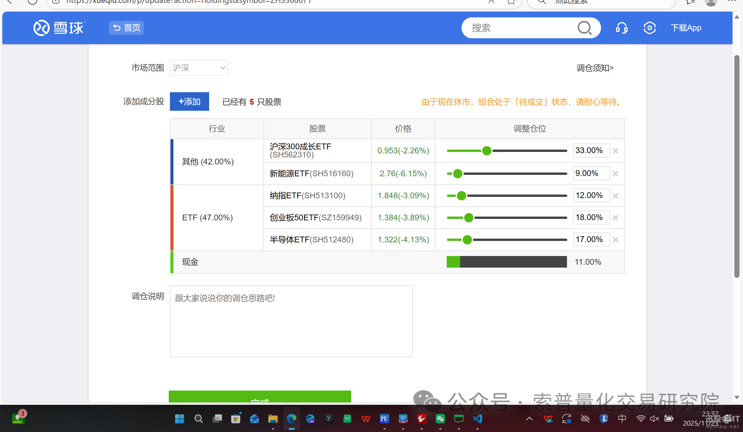Click the Xueqiu snowball logo
The height and width of the screenshot is (432, 743).
pyautogui.click(x=59, y=28)
